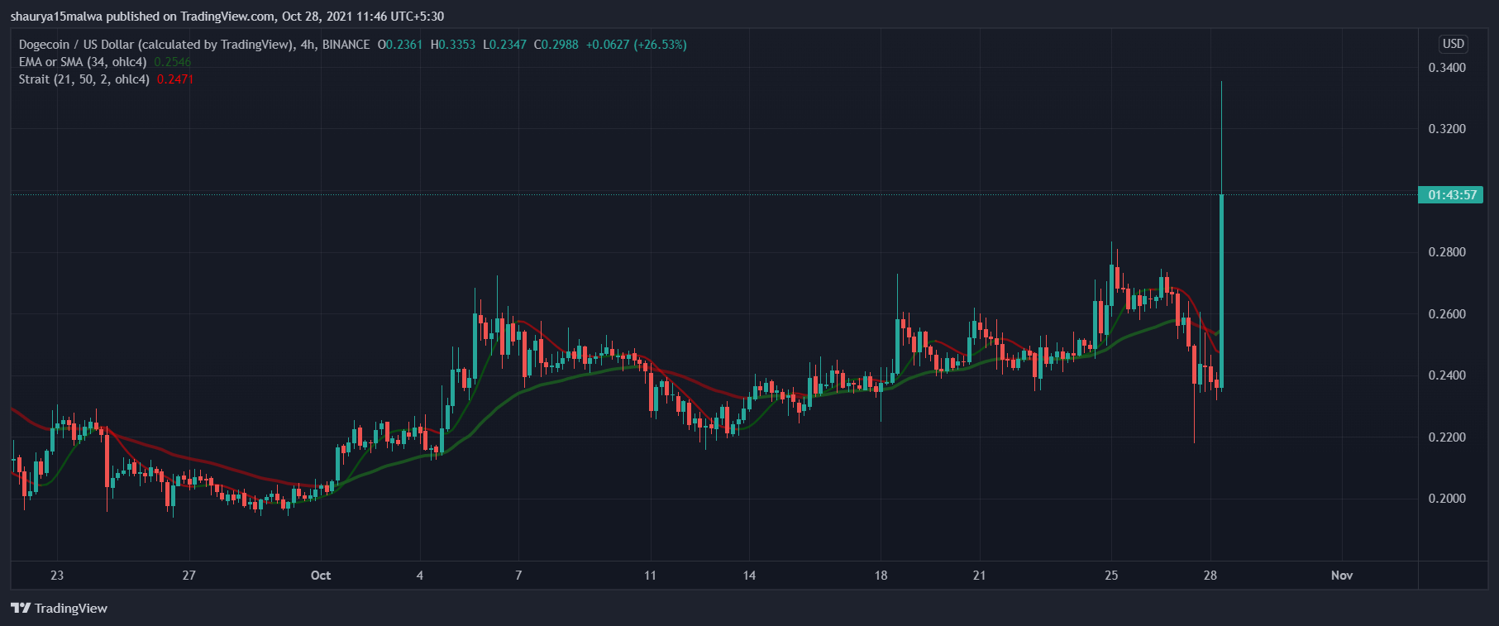1499x626 pixels.
Task: Click the TradingView logo at bottom left
Action: pyautogui.click(x=59, y=609)
